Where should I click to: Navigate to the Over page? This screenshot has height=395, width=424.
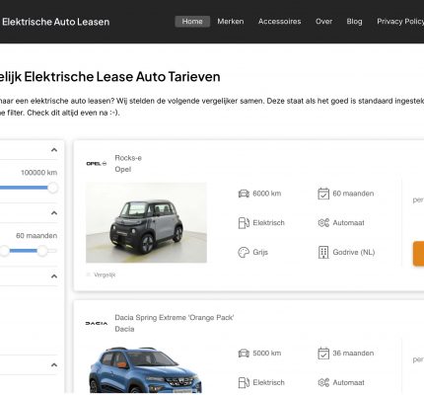click(x=323, y=22)
